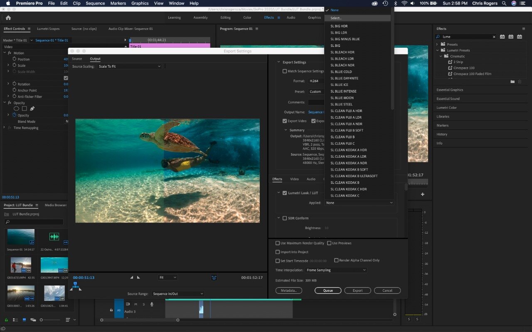Click the Export button
532x332 pixels.
357,290
